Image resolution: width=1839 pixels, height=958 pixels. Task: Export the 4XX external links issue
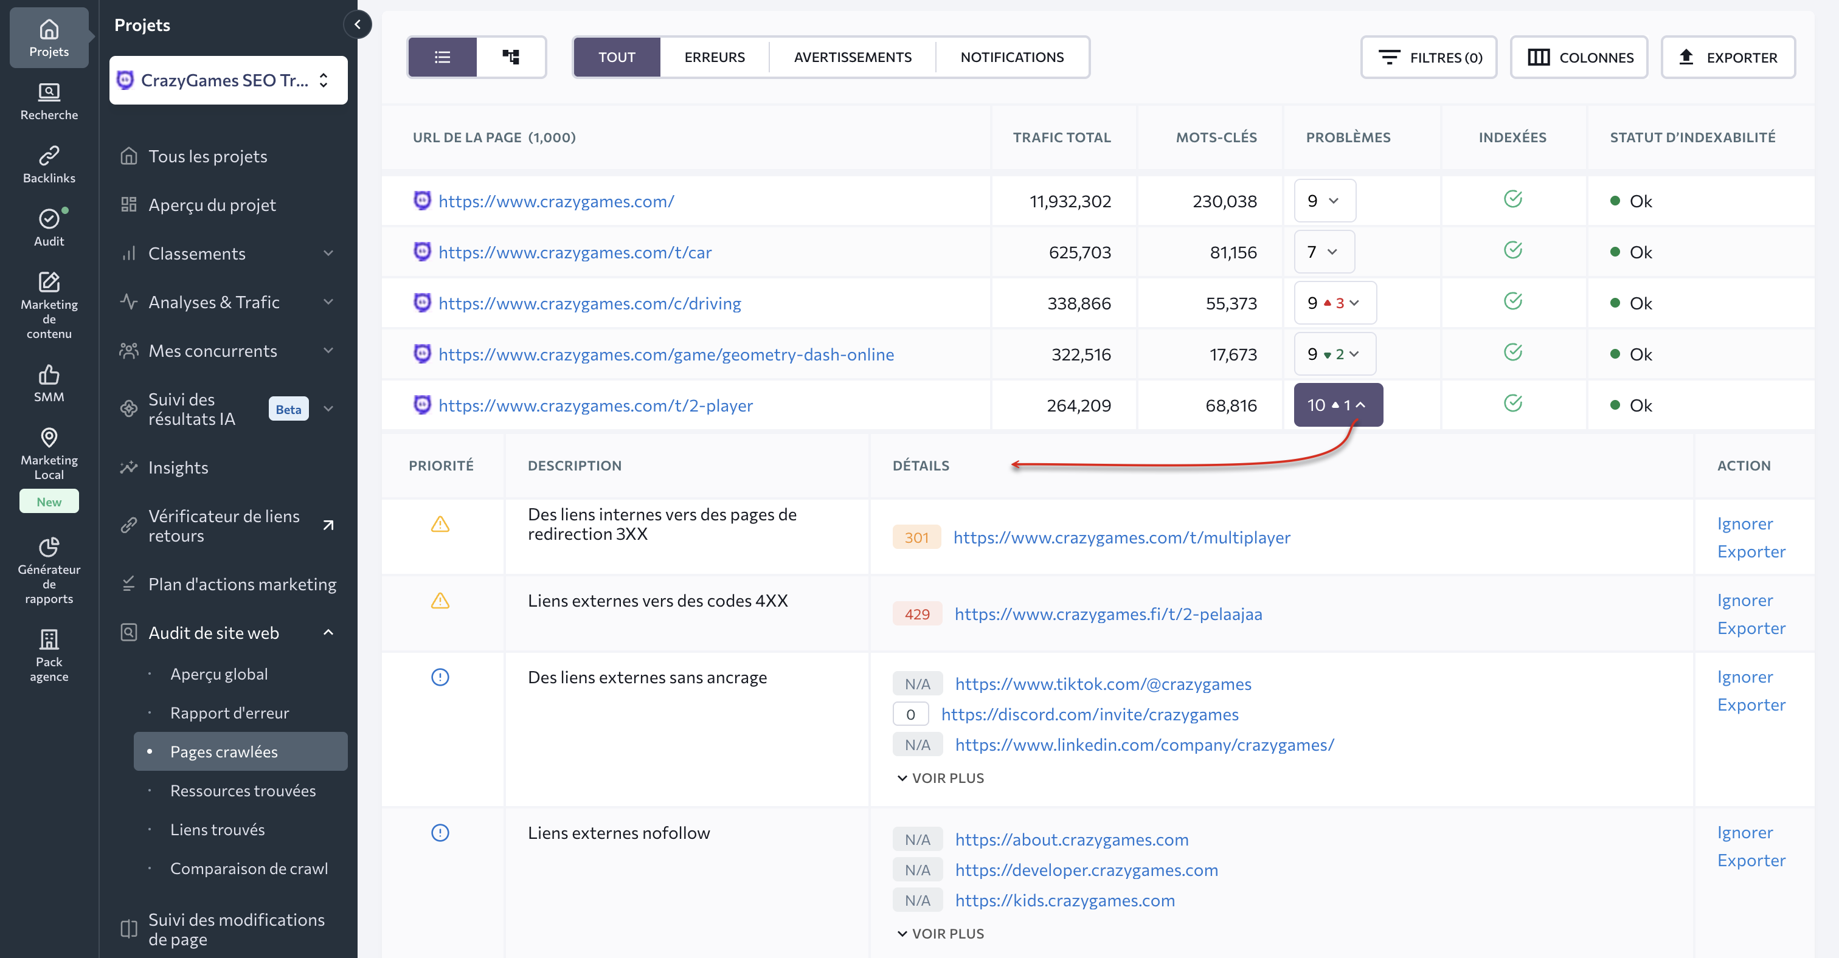(1751, 628)
